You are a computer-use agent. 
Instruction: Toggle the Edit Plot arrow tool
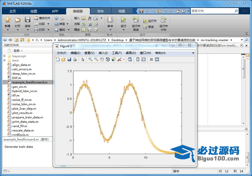pos(83,59)
